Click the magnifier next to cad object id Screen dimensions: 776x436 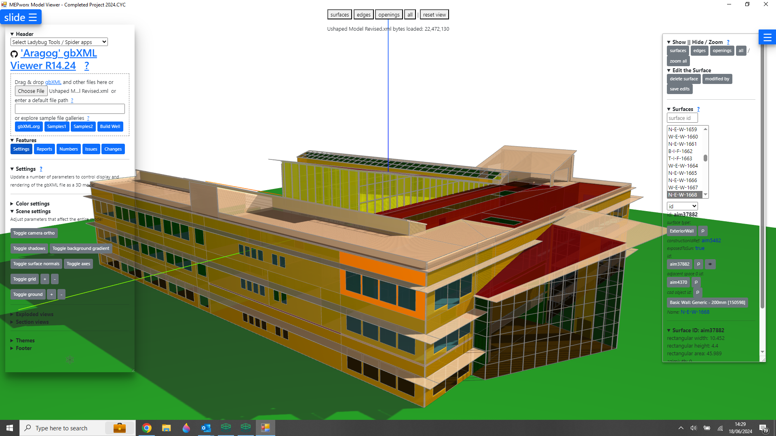[698, 292]
